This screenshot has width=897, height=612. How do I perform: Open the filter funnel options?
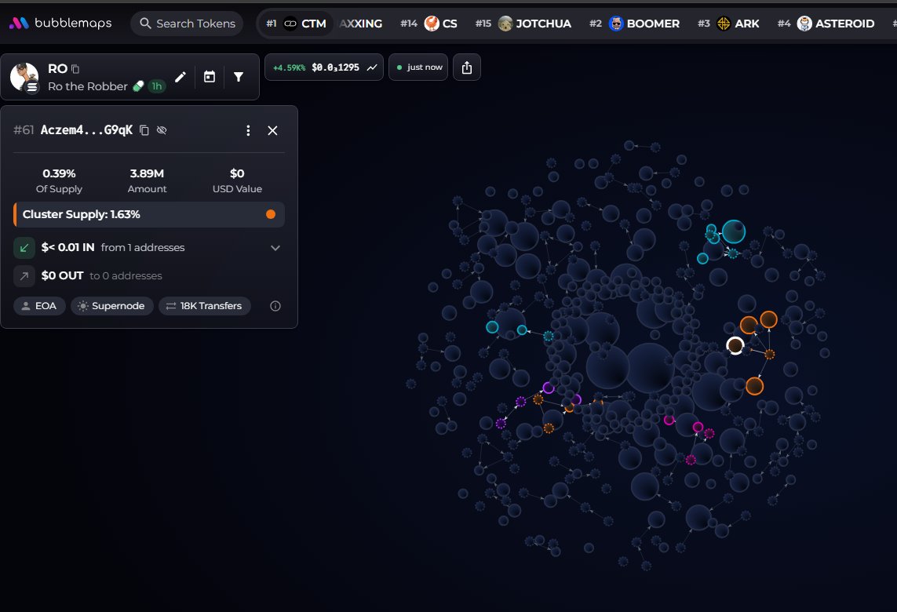(239, 77)
